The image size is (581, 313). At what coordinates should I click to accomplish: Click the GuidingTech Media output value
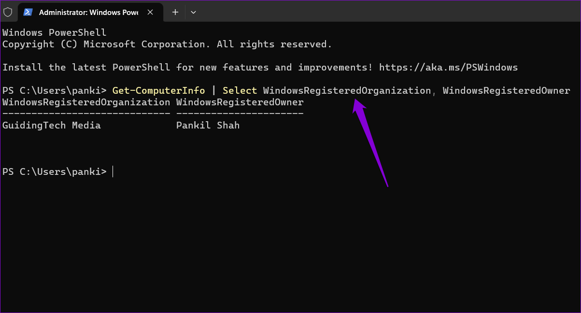52,125
